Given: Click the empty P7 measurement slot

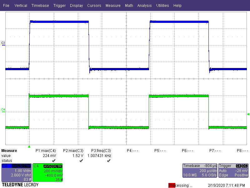Looking at the screenshot, I should tap(215, 151).
